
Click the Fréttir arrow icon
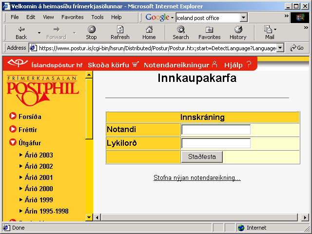[x=13, y=129]
